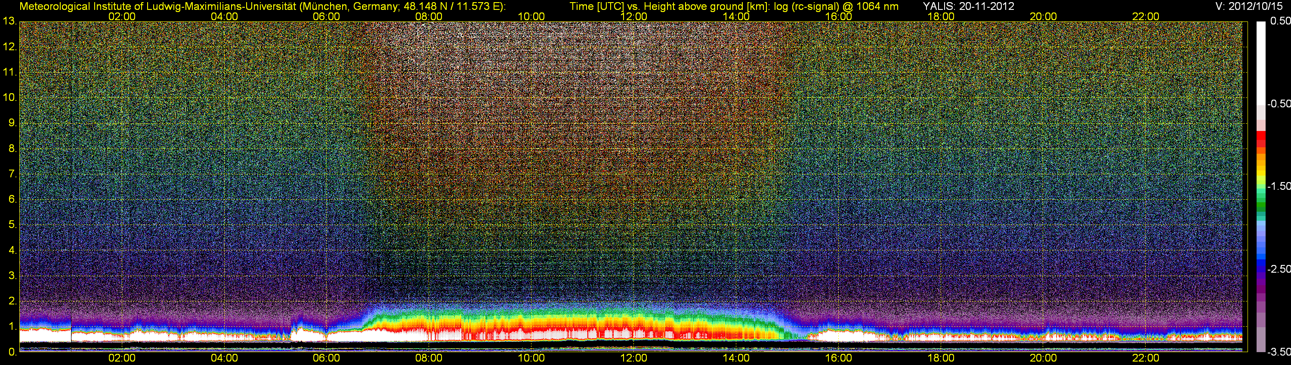Click the color scale value "-3.50"
The height and width of the screenshot is (365, 1291).
click(1279, 352)
